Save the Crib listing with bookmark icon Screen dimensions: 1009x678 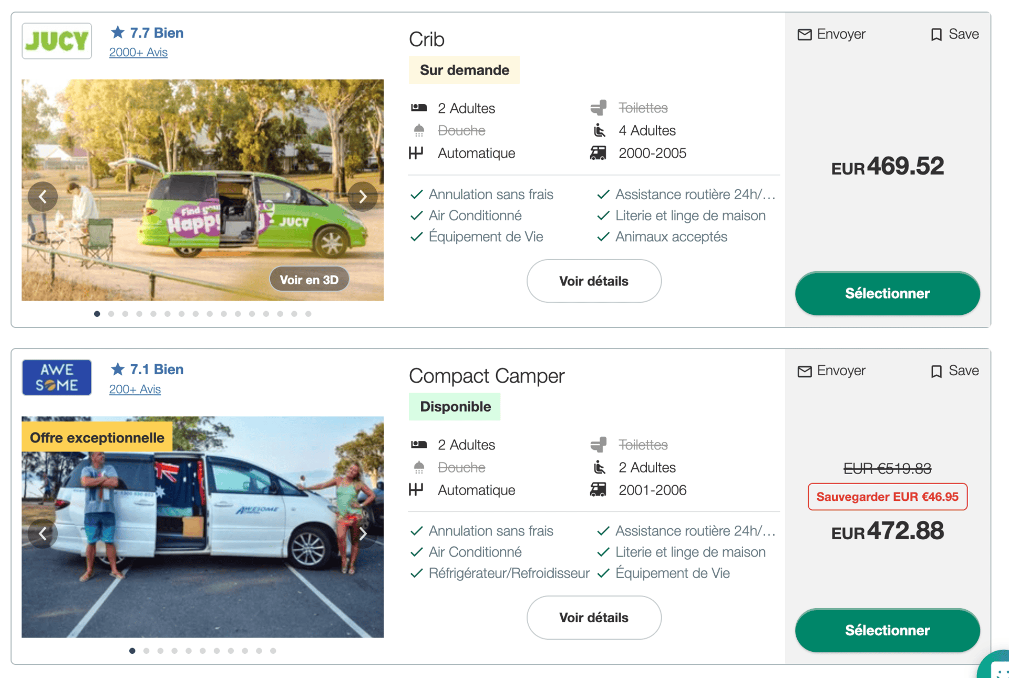[x=954, y=35]
